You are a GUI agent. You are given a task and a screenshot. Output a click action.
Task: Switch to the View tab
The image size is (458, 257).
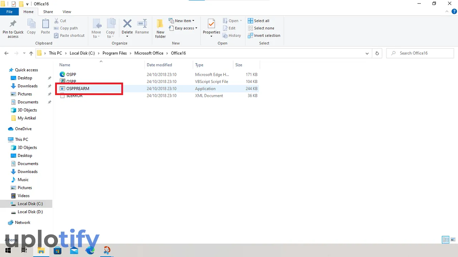(67, 12)
